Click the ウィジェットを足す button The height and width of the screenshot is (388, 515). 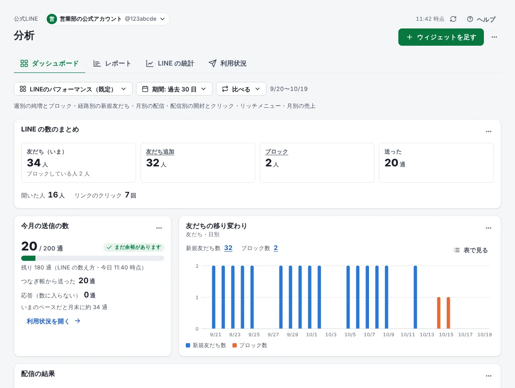(x=441, y=37)
